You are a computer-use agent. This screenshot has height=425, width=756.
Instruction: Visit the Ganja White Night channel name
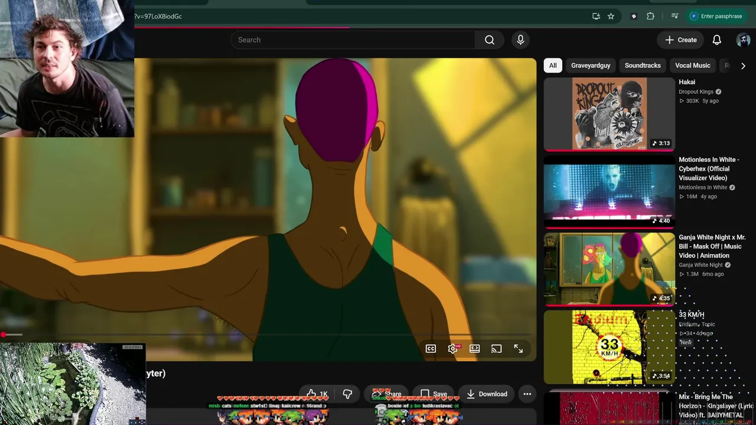coord(700,265)
